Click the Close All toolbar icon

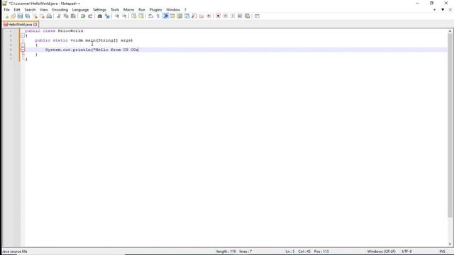click(42, 16)
